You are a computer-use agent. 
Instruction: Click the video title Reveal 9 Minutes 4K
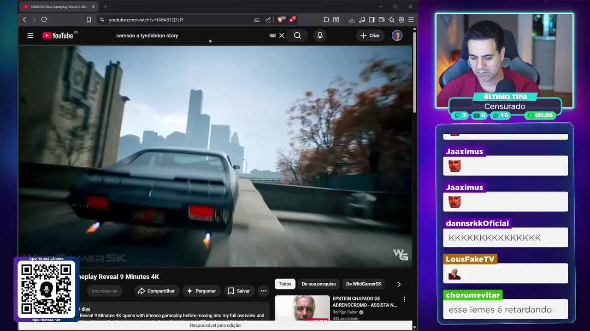[118, 277]
